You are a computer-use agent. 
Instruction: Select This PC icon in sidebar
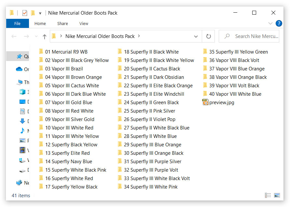[19, 82]
